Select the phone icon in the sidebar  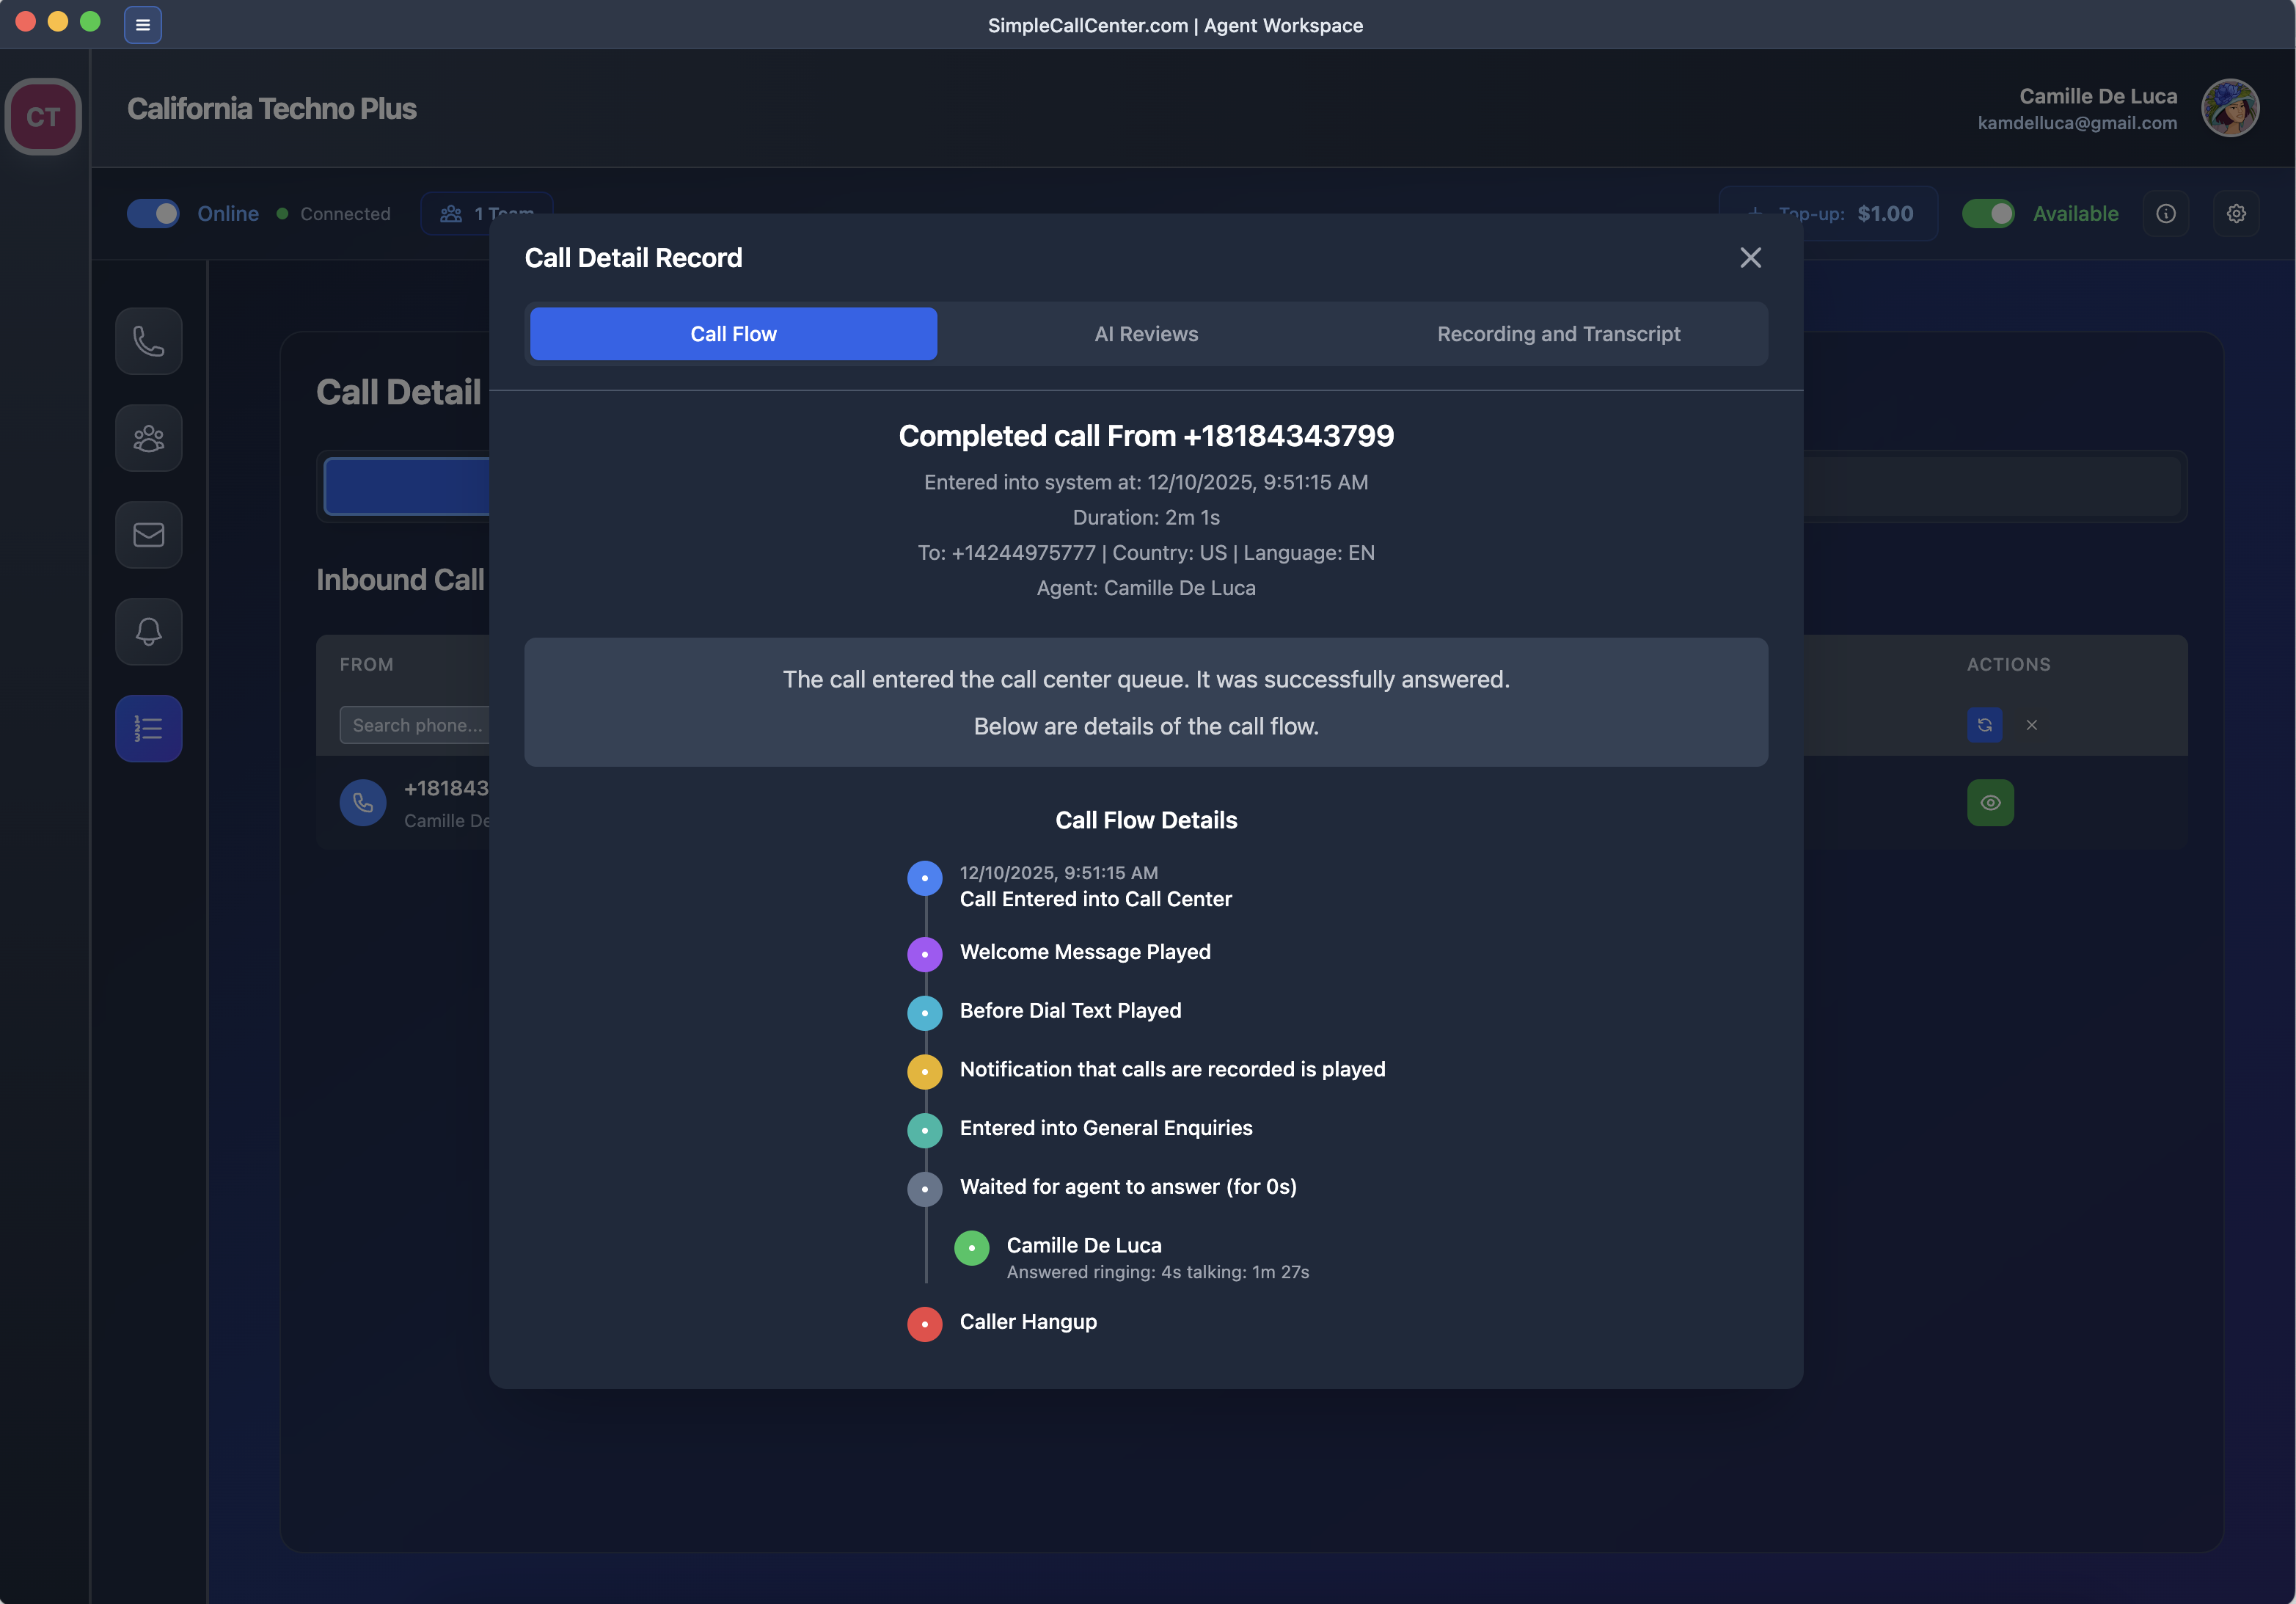pos(148,341)
